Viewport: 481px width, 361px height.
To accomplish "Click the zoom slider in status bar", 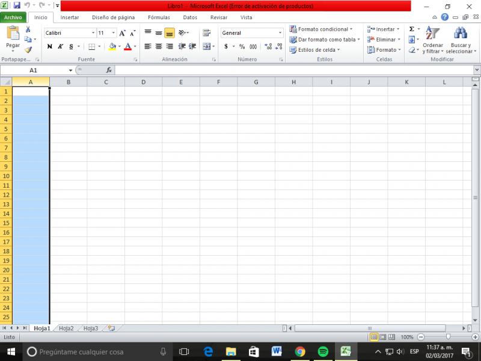I will 448,337.
